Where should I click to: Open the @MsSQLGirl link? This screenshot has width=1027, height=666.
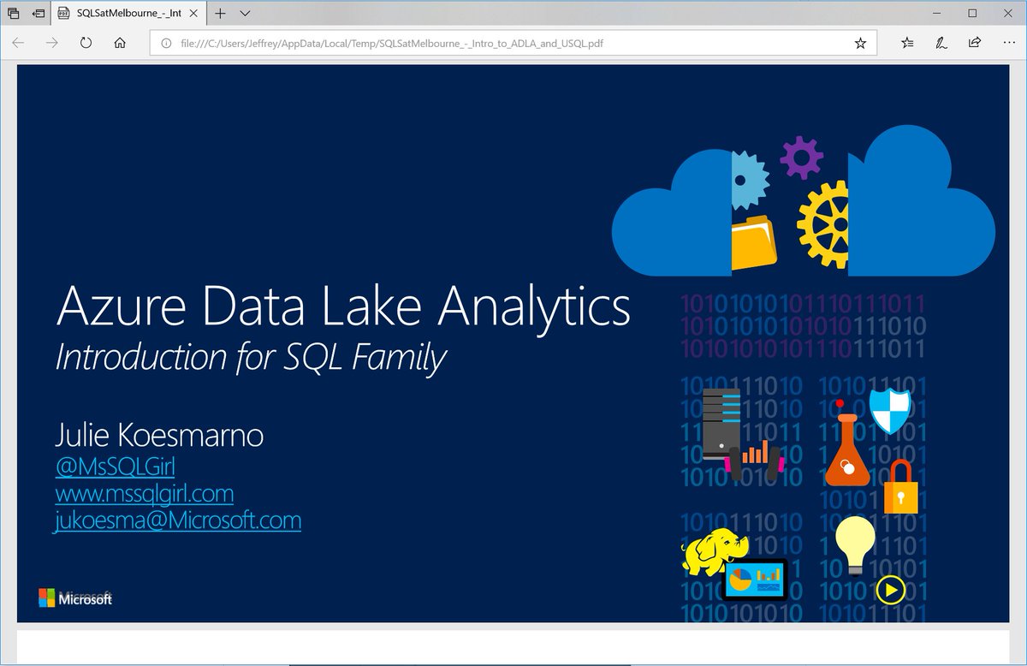pyautogui.click(x=116, y=467)
